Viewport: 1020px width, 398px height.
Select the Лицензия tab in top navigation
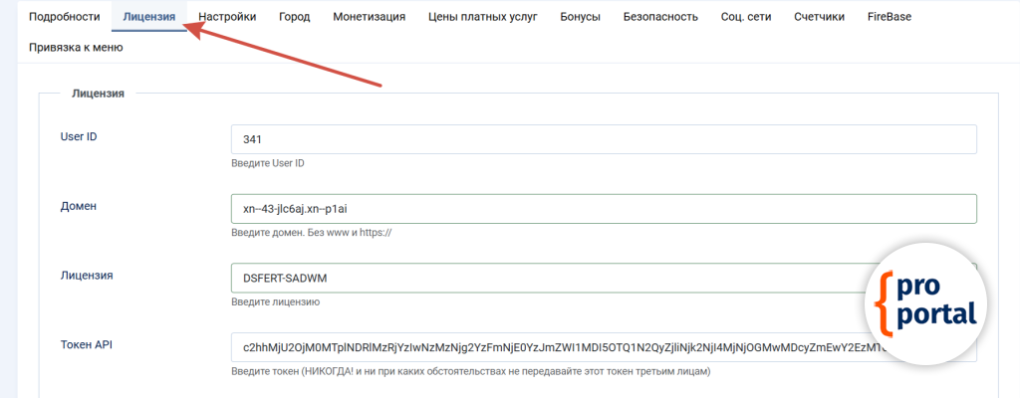click(149, 17)
